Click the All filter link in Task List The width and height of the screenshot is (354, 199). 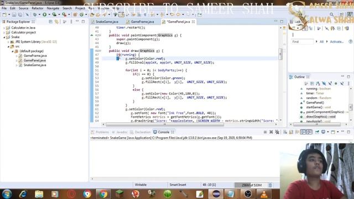(x=321, y=41)
